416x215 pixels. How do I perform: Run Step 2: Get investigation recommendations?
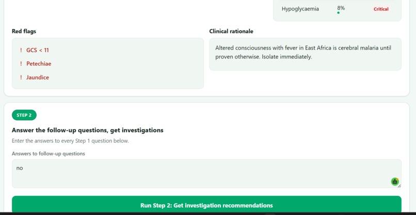click(206, 205)
